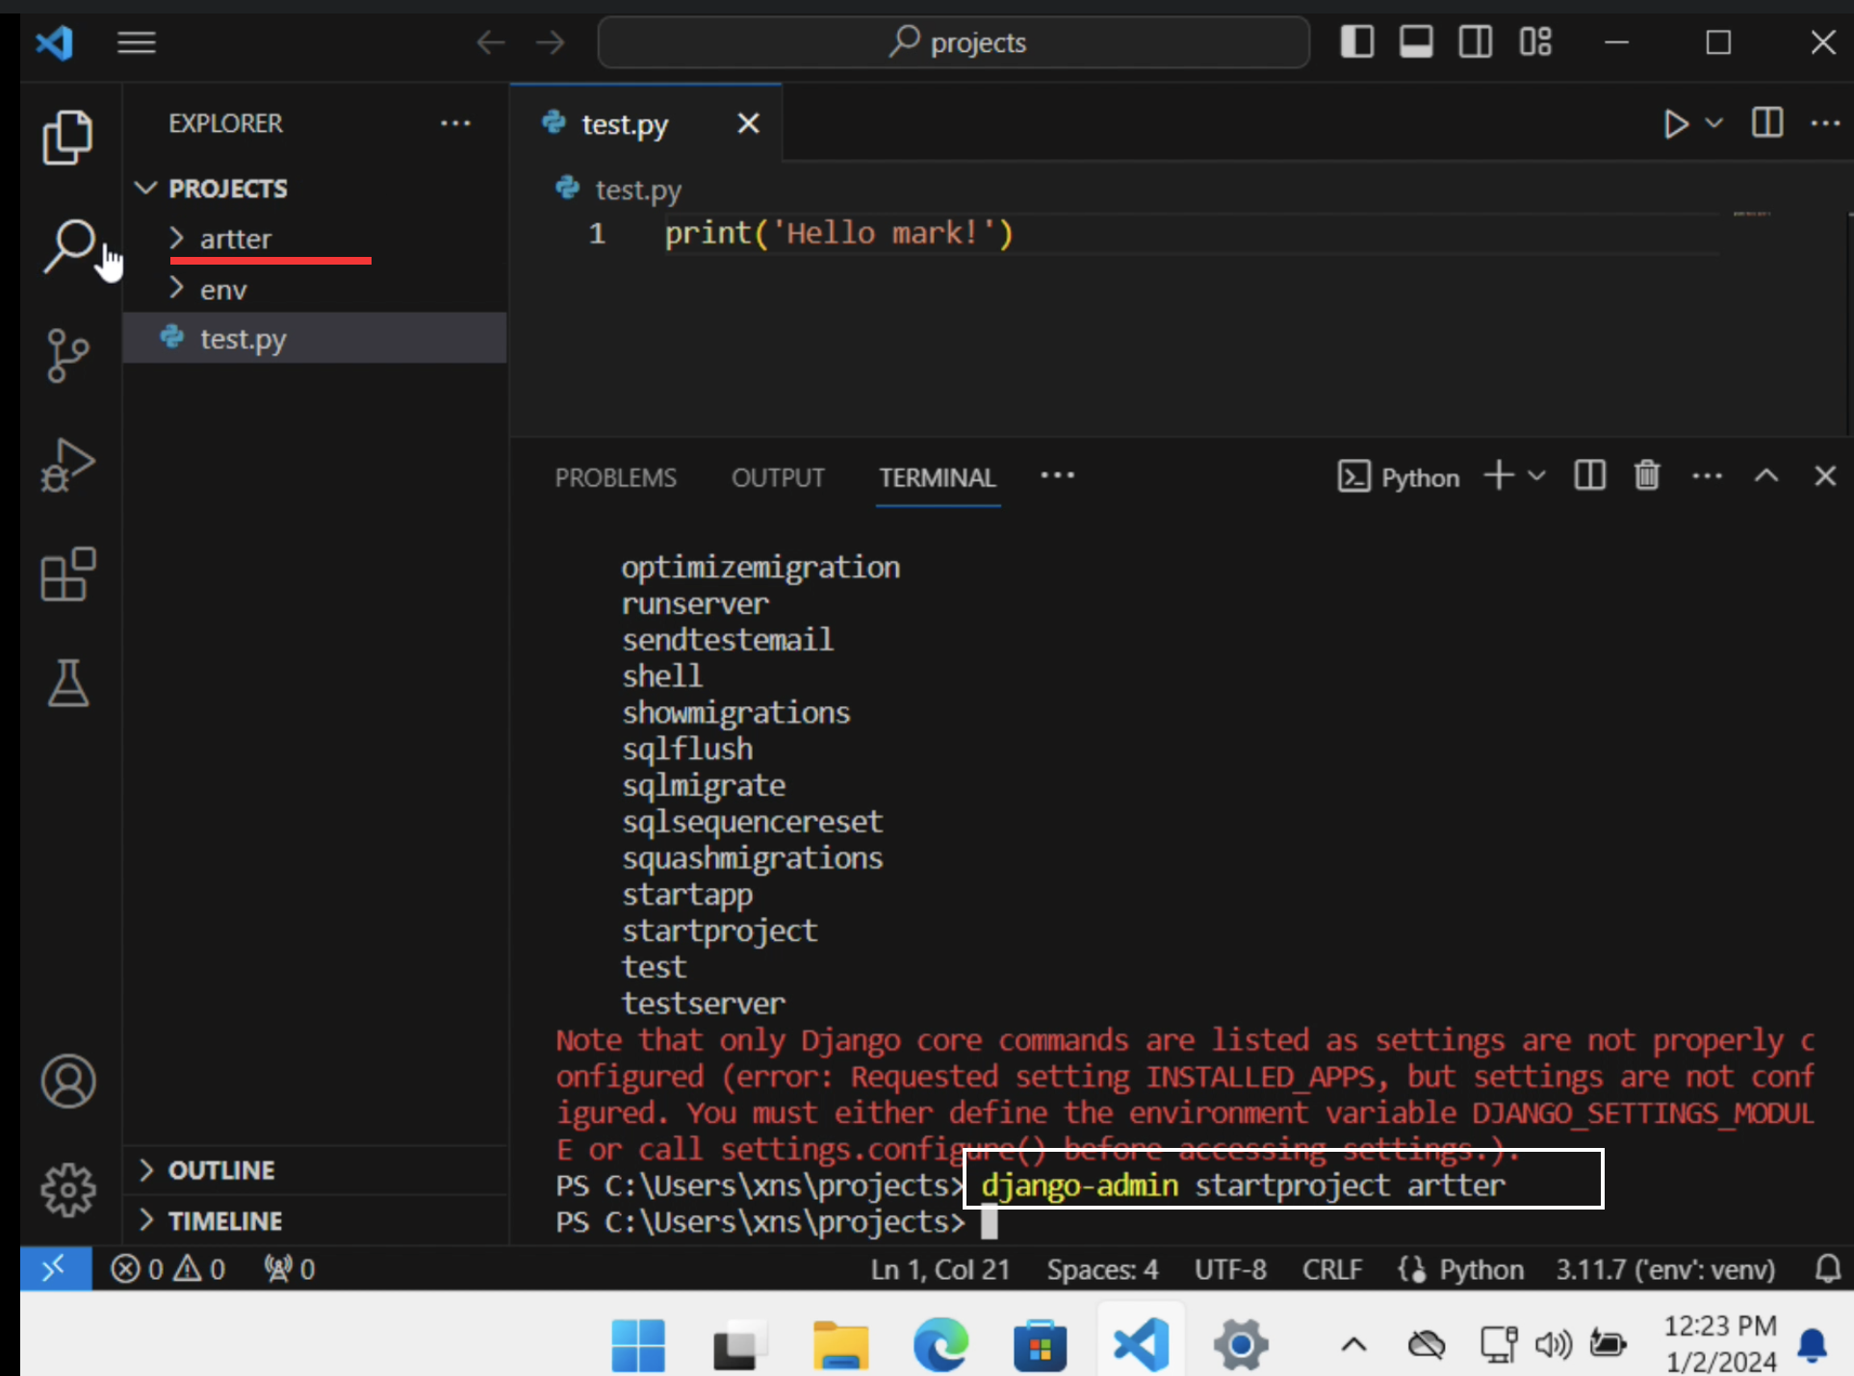Select the TERMINAL tab
Viewport: 1854px width, 1376px height.
click(938, 477)
